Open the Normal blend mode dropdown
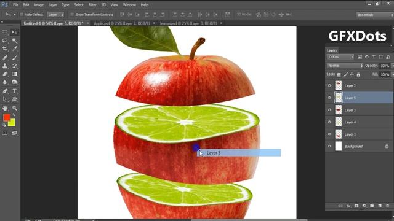The width and height of the screenshot is (394, 221). pyautogui.click(x=345, y=66)
